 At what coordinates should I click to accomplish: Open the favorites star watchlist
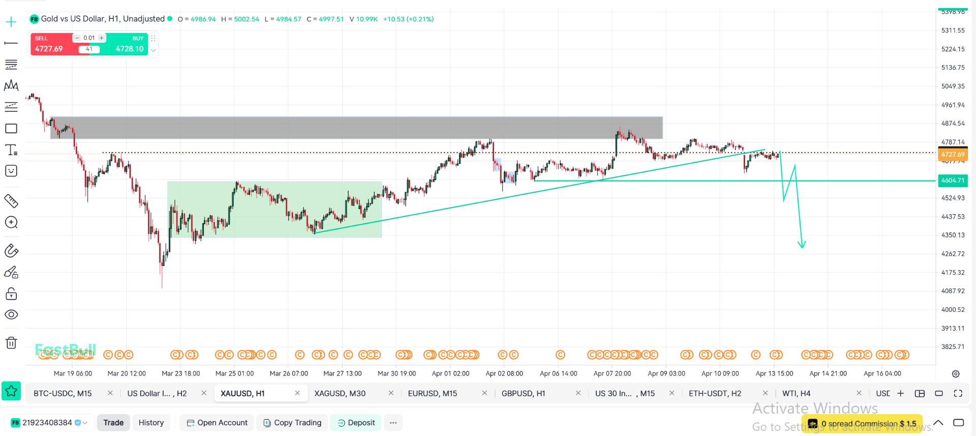coord(11,391)
